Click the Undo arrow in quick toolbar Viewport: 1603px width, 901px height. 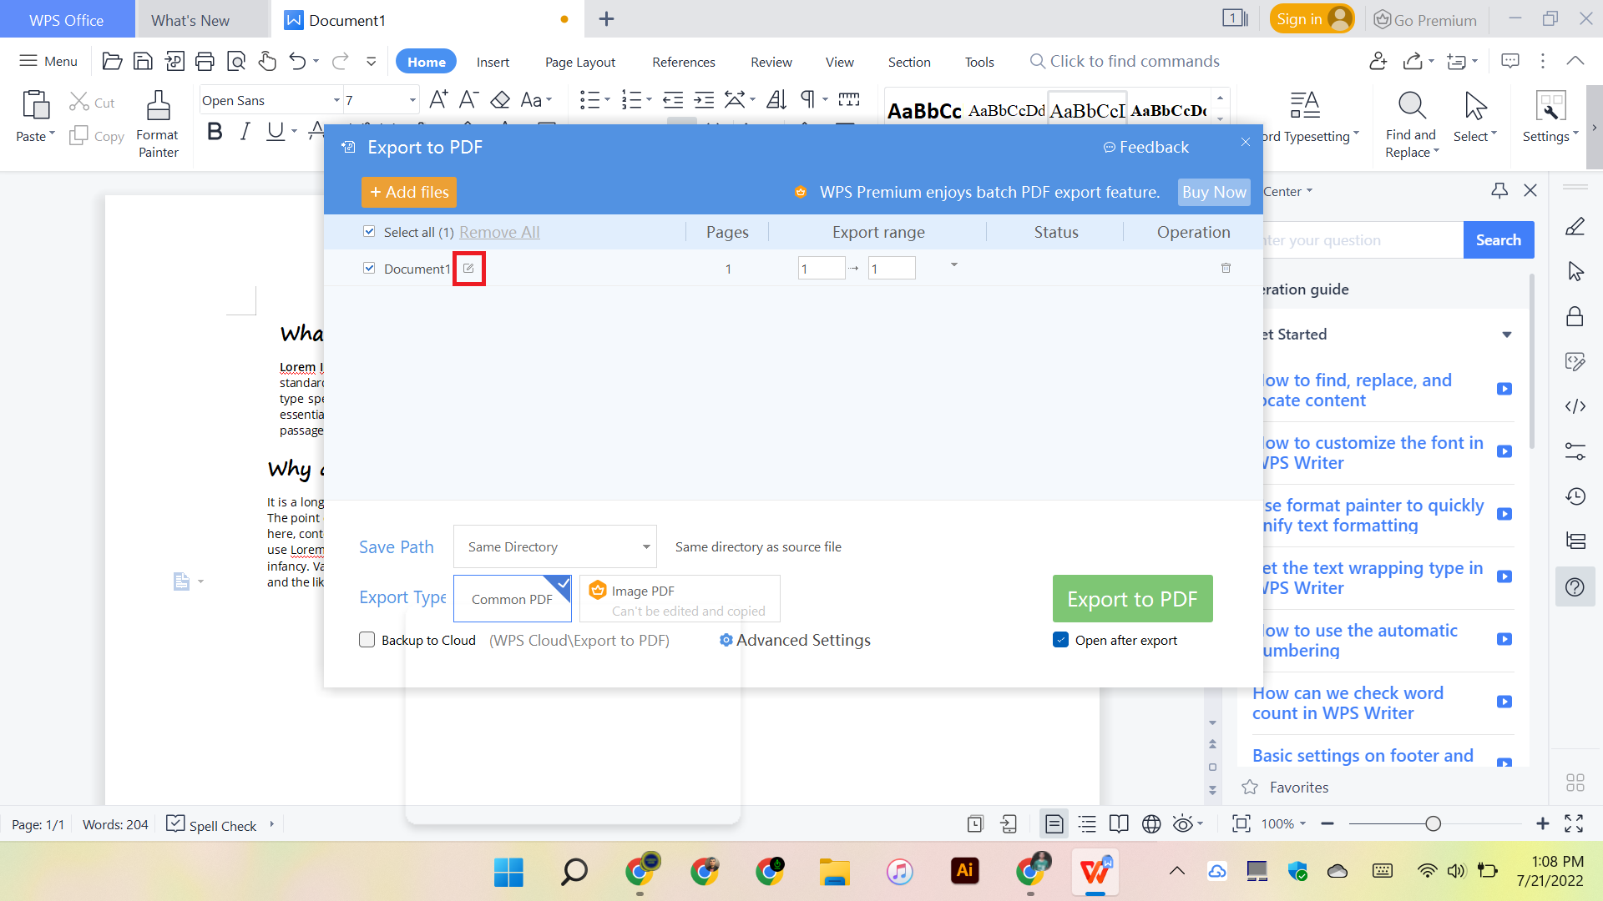coord(297,61)
